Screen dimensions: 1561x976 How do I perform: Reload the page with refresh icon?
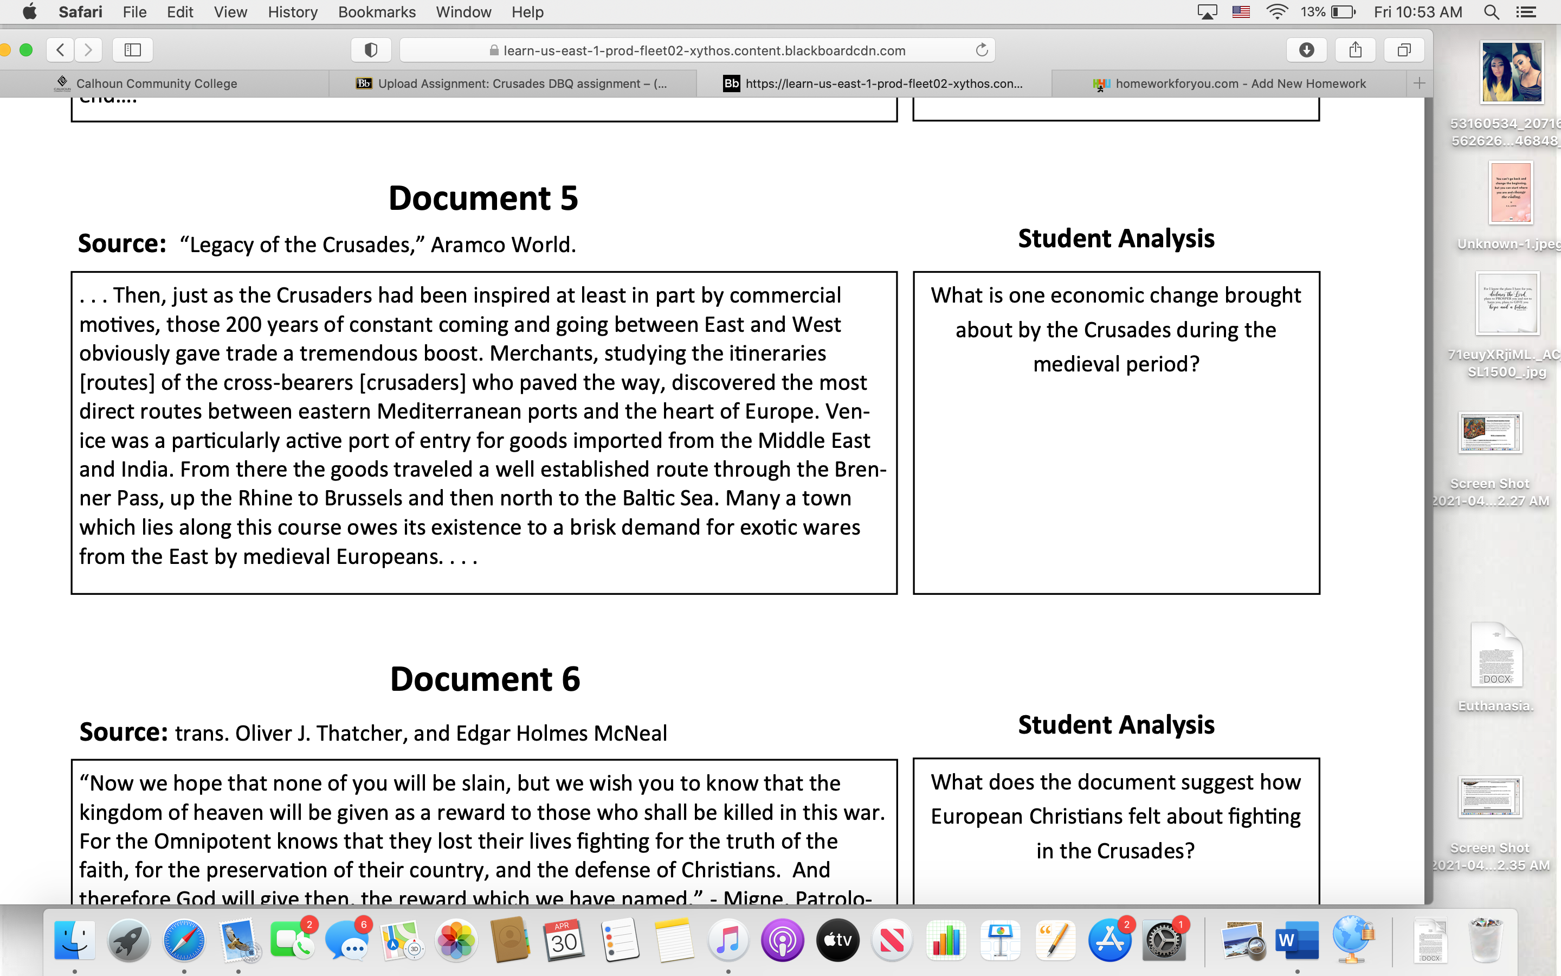coord(981,50)
